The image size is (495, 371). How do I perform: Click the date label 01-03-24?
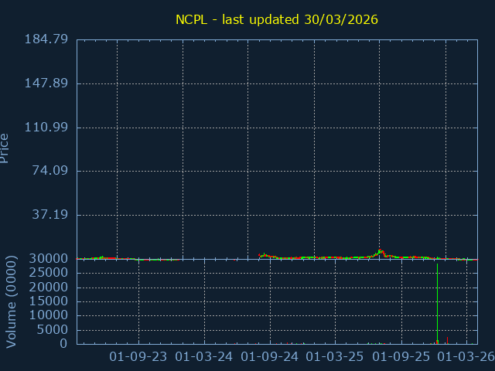coord(203,357)
